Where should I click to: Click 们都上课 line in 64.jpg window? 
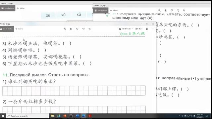(x=172, y=89)
